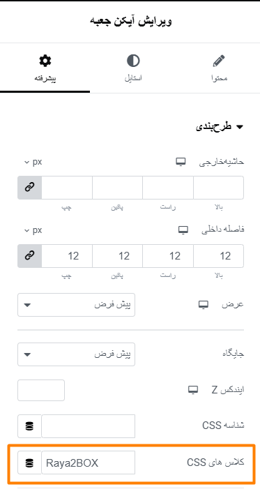Click the Z-index input field
260x496 pixels.
[x=41, y=391]
